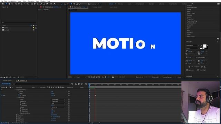Click the snapshot camera icon below viewer
This screenshot has width=221, height=124.
point(113,77)
